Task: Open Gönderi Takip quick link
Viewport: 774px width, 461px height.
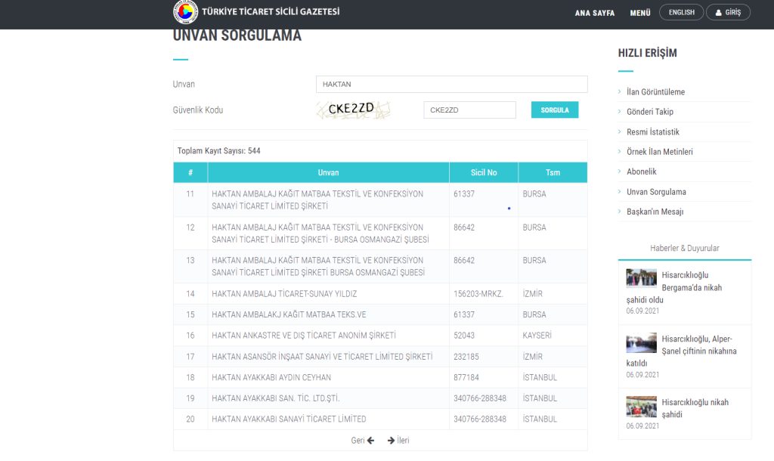Action: click(650, 112)
